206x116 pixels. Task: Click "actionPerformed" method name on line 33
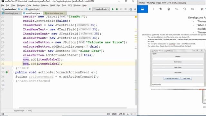[52, 72]
